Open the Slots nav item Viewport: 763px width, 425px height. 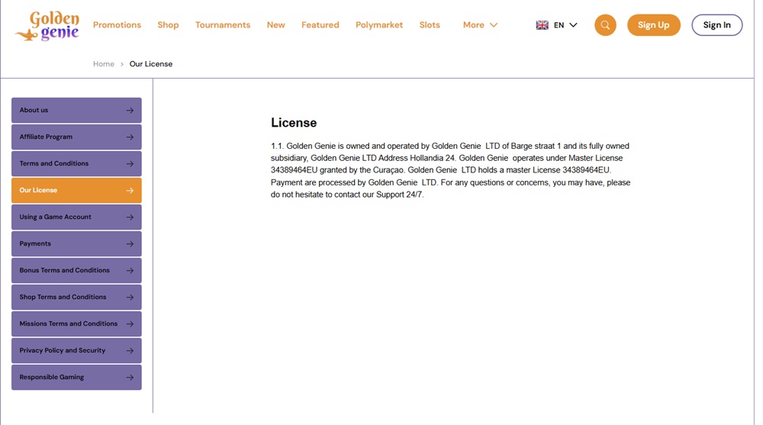[x=430, y=25]
